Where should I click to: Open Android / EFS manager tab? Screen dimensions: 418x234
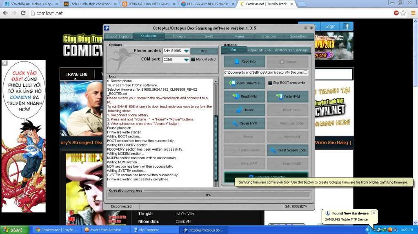click(x=291, y=50)
